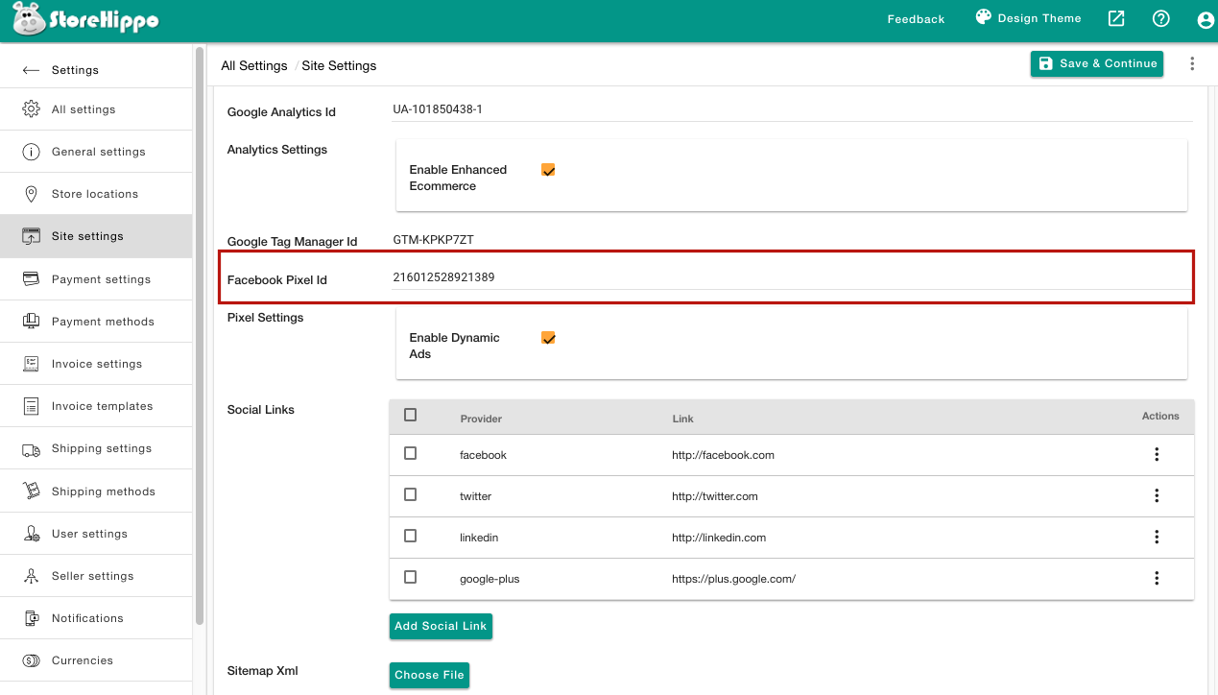The image size is (1218, 695).
Task: Open Invoice templates in sidebar
Action: point(96,406)
